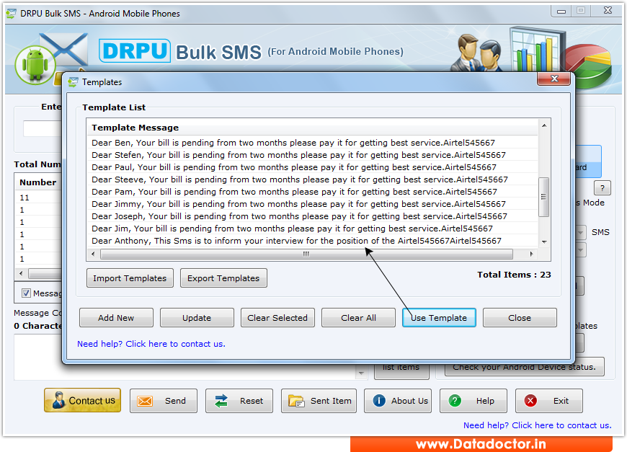Open the message box dropdown arrow
This screenshot has width=627, height=452.
361,373
